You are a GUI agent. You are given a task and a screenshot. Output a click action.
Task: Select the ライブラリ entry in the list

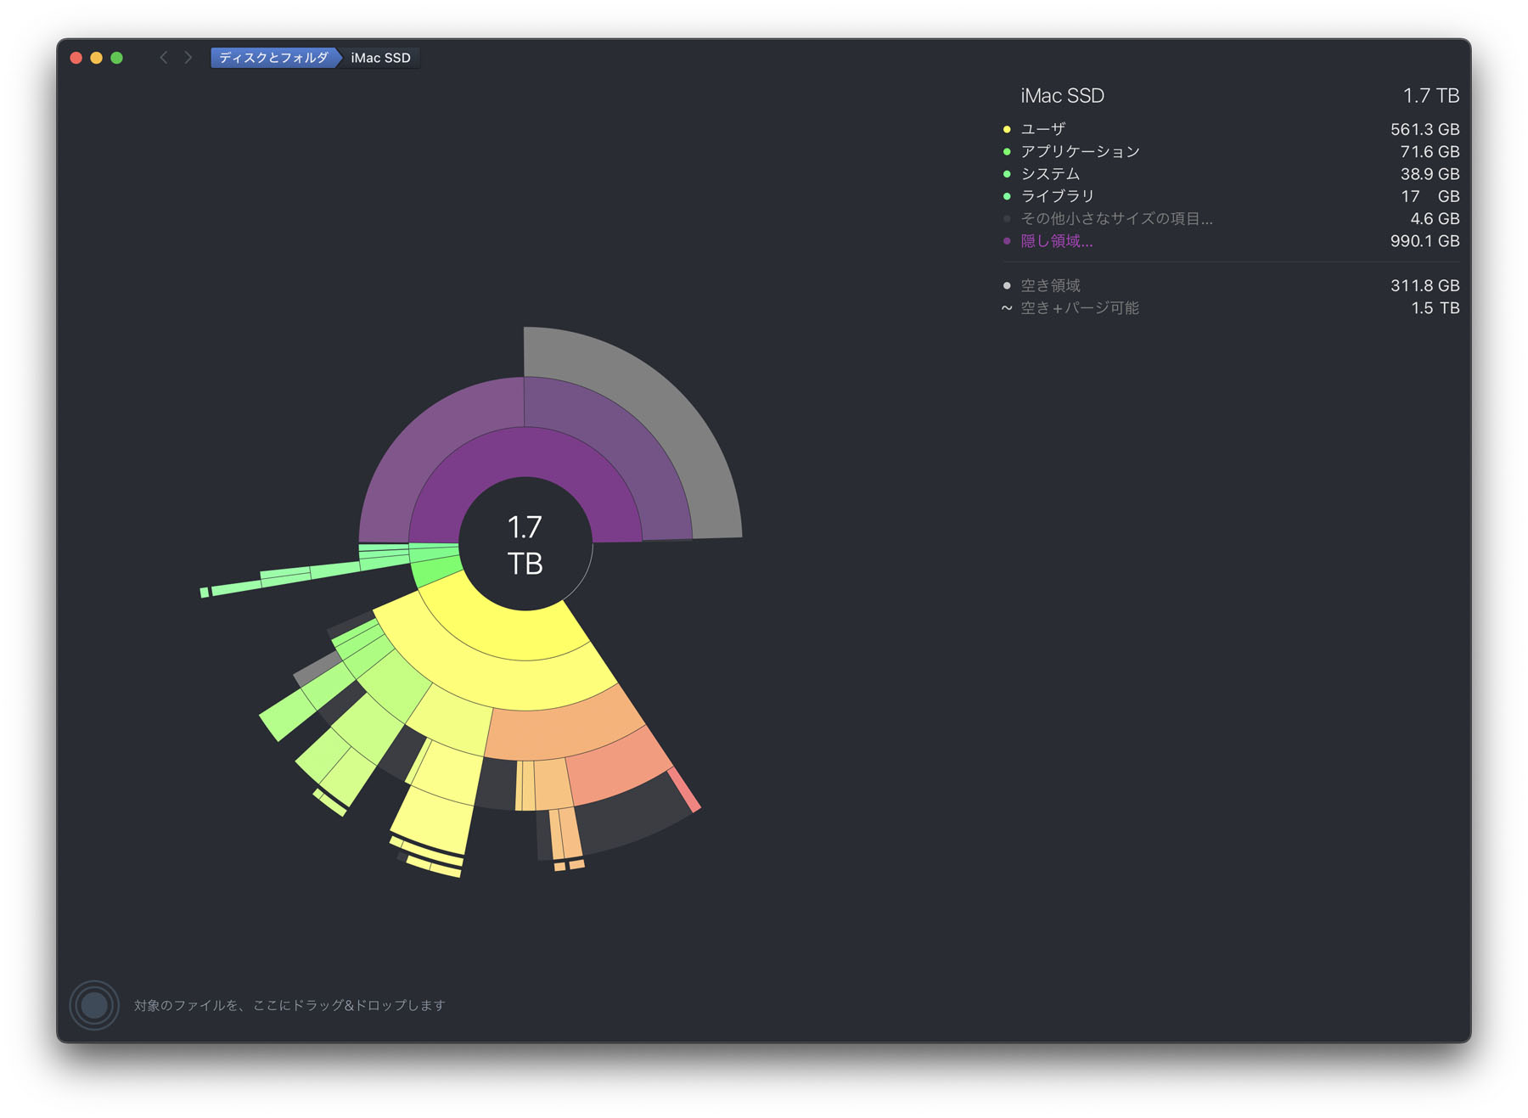[1057, 196]
